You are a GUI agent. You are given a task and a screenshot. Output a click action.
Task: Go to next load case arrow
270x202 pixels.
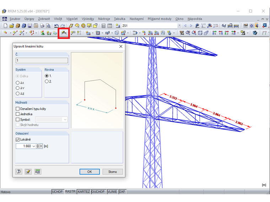pos(191,26)
